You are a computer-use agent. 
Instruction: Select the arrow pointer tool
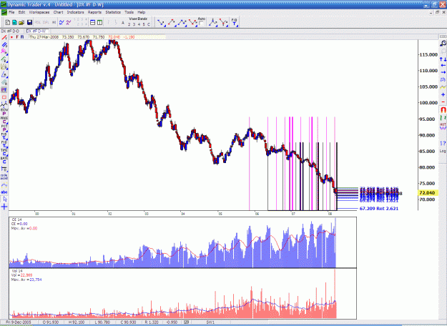pyautogui.click(x=4, y=199)
